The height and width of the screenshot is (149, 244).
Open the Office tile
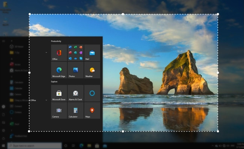(59, 53)
